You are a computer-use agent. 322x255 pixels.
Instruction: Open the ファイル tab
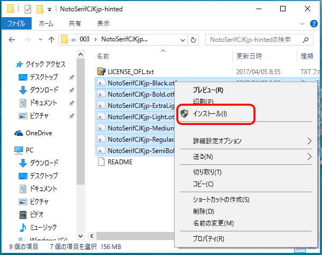coord(17,24)
